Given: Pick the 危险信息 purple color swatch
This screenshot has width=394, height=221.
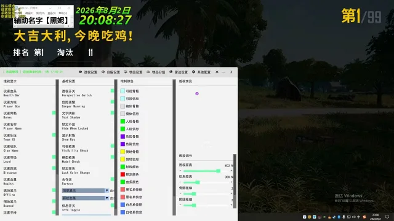Looking at the screenshot, I should click(123, 144).
